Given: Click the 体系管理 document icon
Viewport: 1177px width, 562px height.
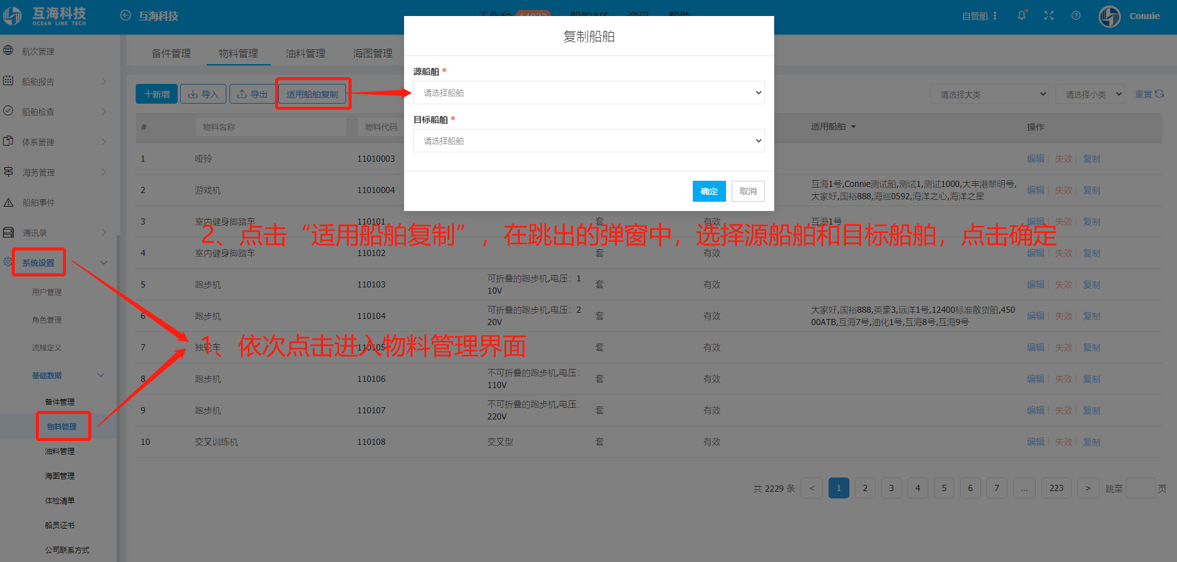Looking at the screenshot, I should [8, 141].
